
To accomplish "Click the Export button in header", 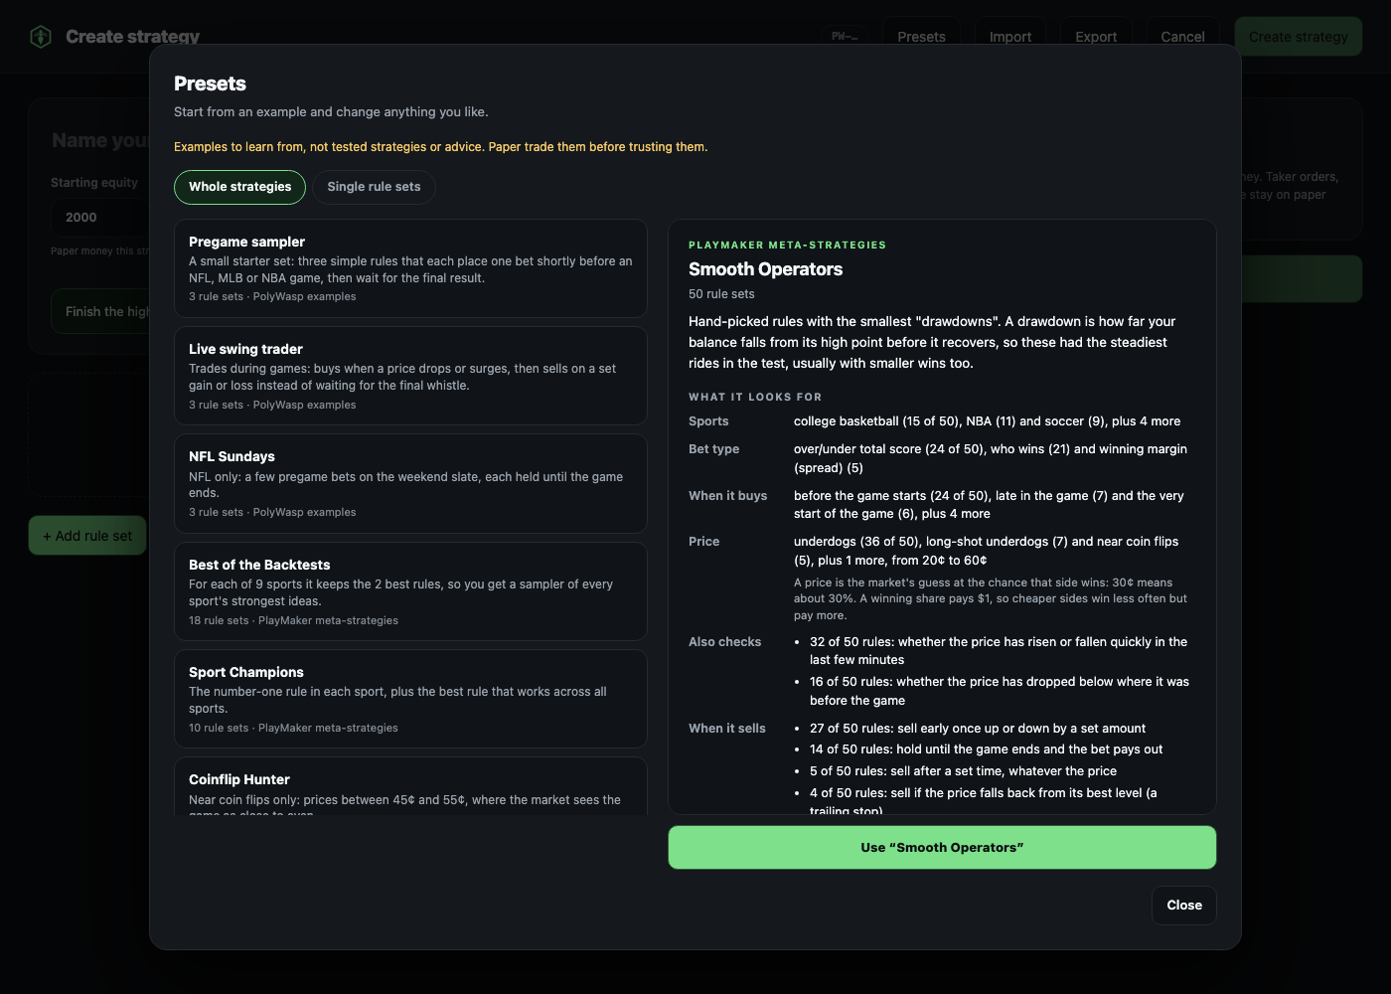I will click(x=1096, y=37).
